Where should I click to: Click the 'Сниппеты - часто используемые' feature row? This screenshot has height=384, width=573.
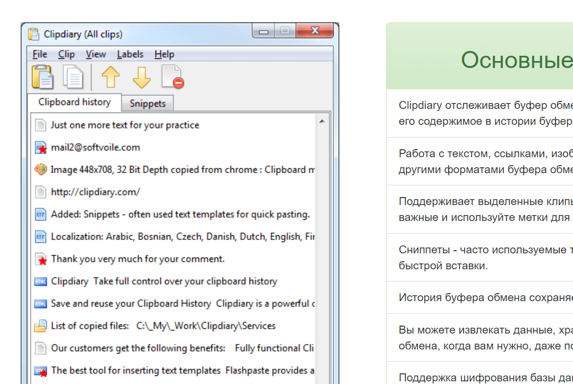pos(480,258)
